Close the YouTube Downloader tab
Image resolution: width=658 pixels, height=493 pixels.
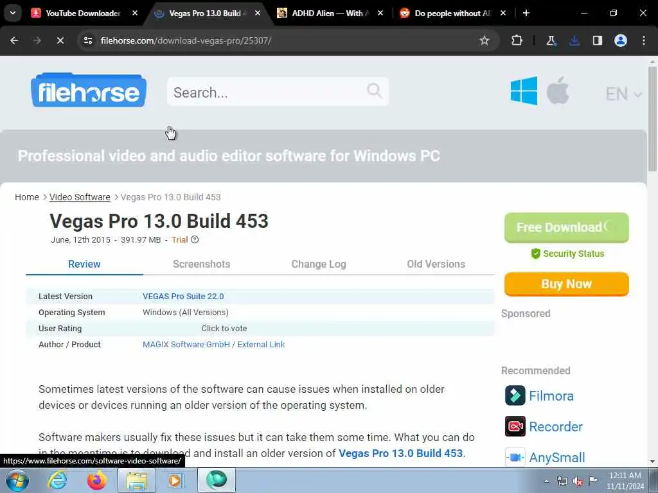[135, 13]
